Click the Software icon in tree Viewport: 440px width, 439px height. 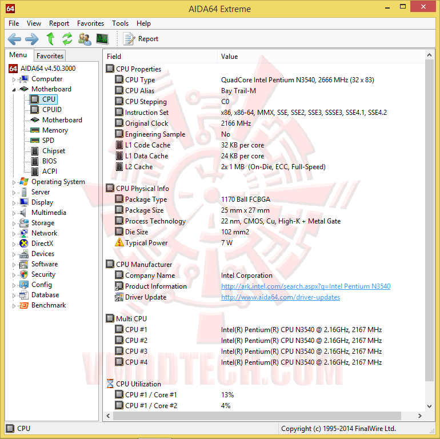[x=24, y=264]
